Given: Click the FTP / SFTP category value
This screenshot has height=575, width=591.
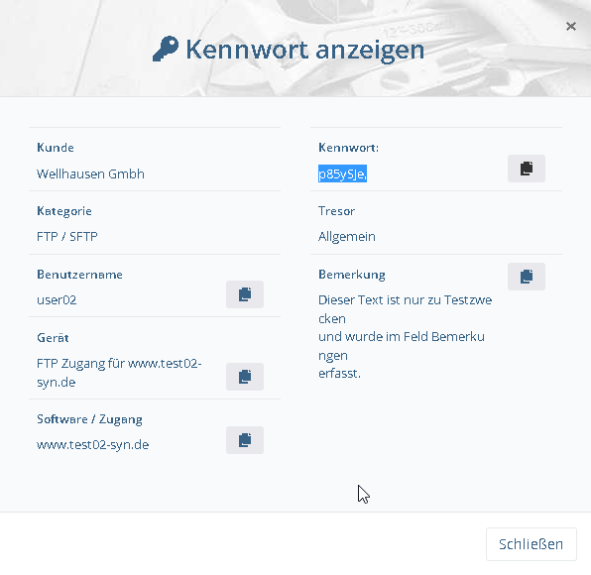Looking at the screenshot, I should point(67,237).
